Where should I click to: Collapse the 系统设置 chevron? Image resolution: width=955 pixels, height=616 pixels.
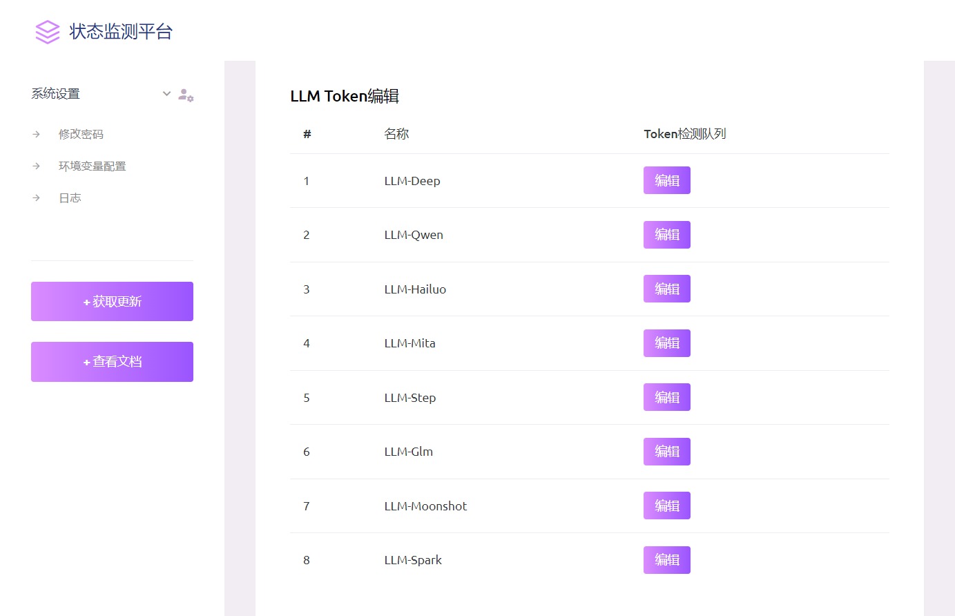tap(166, 94)
